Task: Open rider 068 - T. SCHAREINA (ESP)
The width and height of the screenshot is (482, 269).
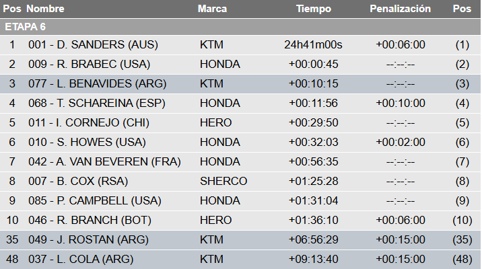Action: [x=96, y=104]
